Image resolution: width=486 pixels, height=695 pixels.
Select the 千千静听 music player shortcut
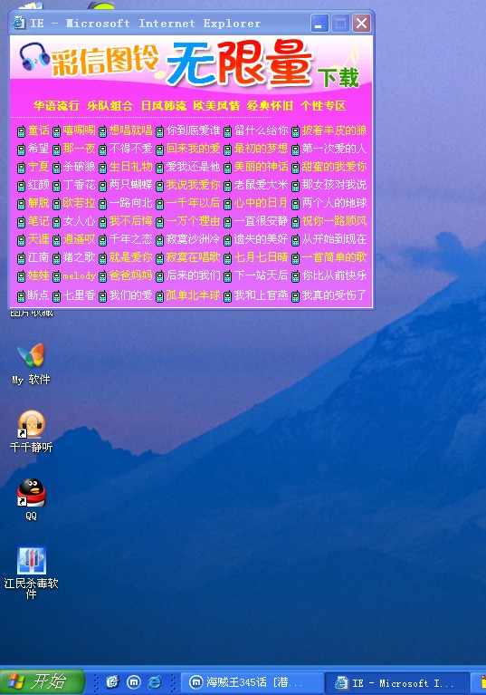tap(31, 431)
